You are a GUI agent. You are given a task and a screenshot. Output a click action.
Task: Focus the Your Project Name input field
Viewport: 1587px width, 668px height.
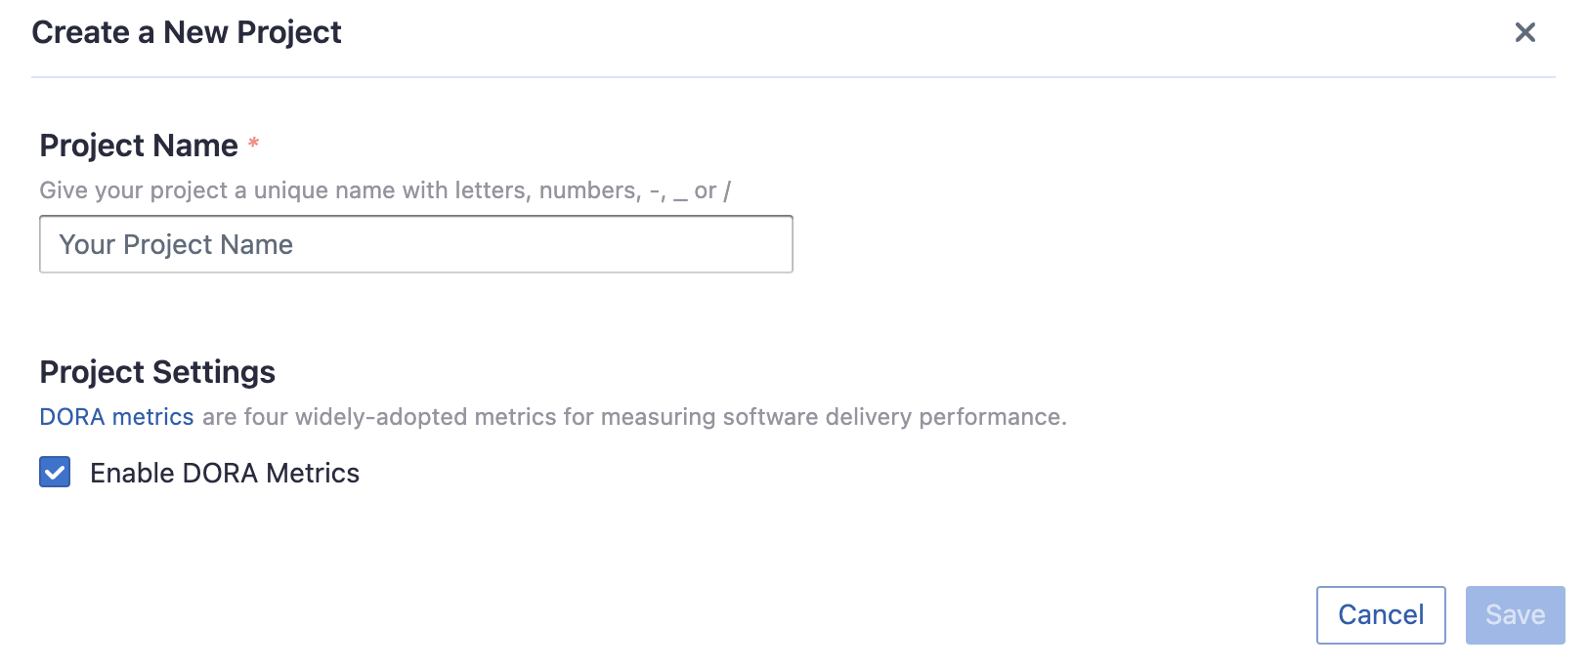point(415,244)
